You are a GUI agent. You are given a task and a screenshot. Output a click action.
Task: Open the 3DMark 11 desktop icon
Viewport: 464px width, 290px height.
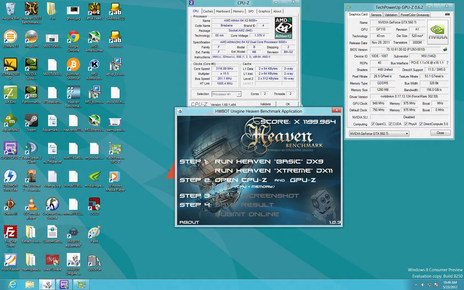10,39
